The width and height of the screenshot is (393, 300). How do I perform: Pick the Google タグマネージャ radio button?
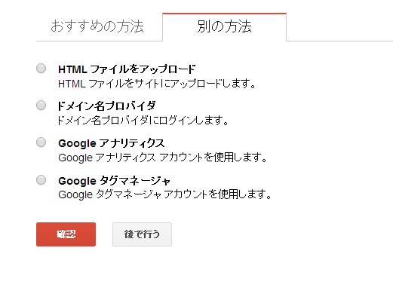41,180
